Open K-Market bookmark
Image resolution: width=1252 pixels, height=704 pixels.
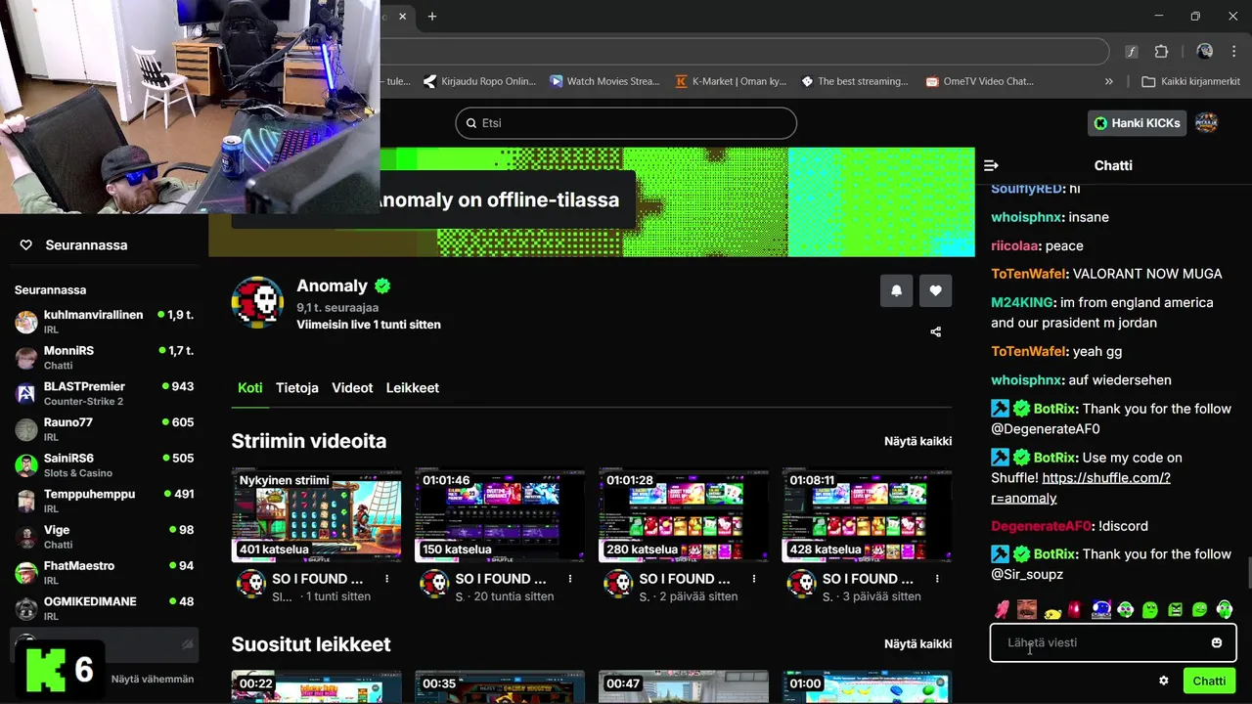pyautogui.click(x=731, y=81)
